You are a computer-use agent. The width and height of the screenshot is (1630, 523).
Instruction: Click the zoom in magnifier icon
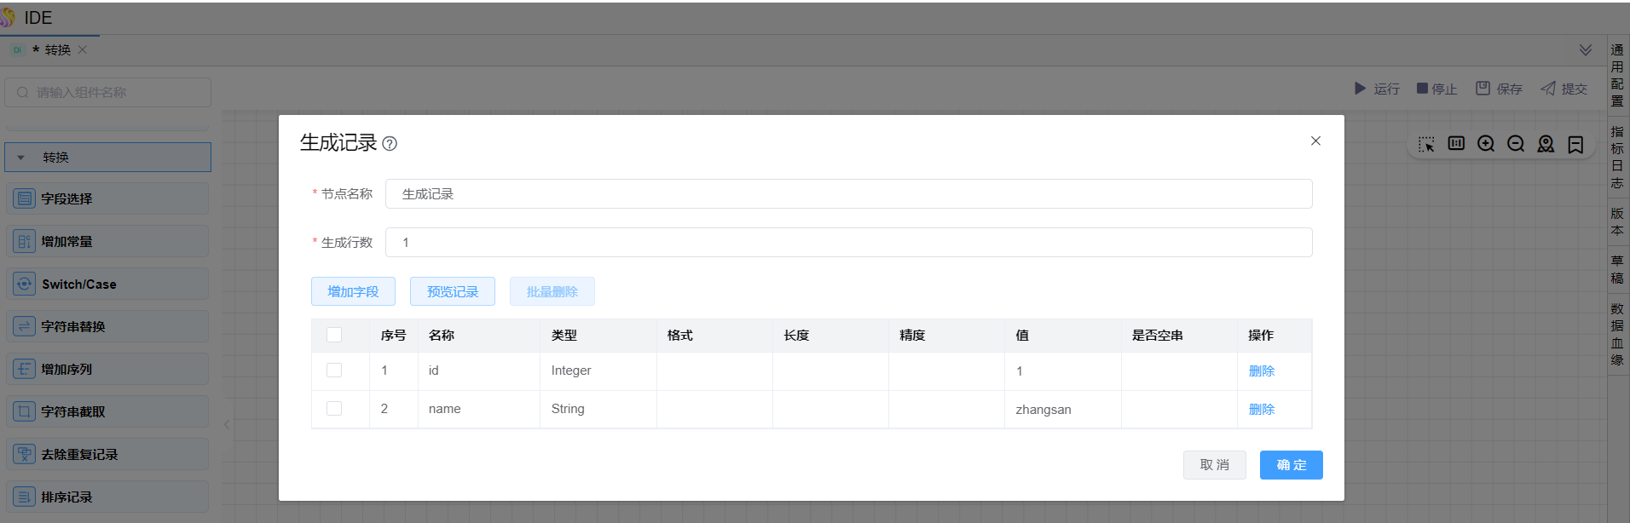pyautogui.click(x=1486, y=144)
